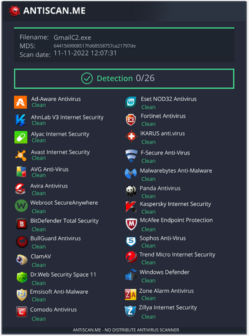Viewport: 249px width, 336px height.
Task: Click Clean status under Sophos Anti-Virus
Action: point(148,246)
